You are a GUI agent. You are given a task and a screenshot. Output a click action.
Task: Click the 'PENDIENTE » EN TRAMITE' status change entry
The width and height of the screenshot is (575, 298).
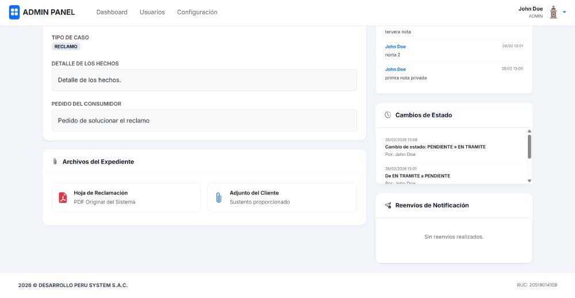pyautogui.click(x=435, y=147)
